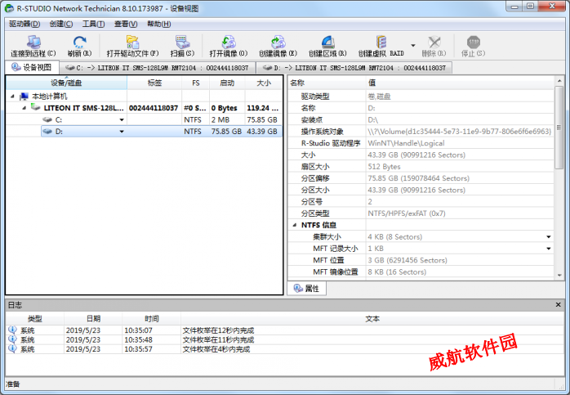Click the 大小 column header in device list
570x395 pixels.
(x=264, y=83)
